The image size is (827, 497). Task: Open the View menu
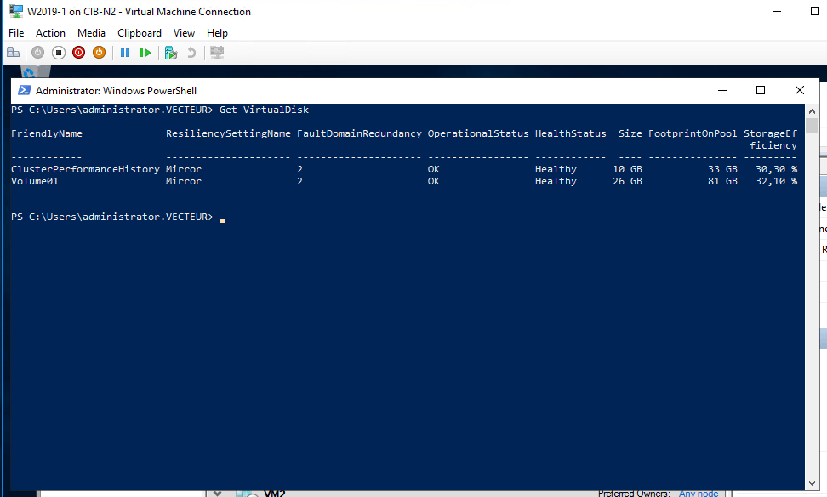click(184, 33)
